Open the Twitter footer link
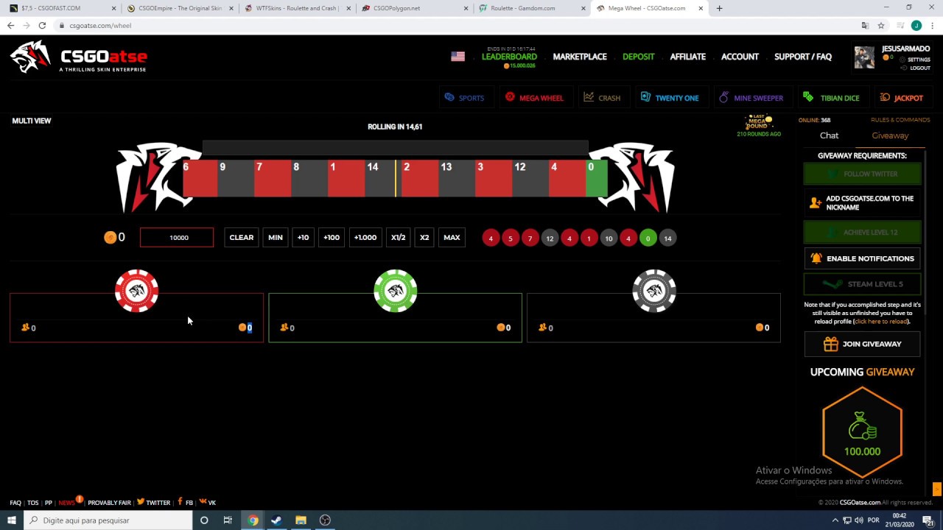The image size is (943, 530). click(153, 503)
